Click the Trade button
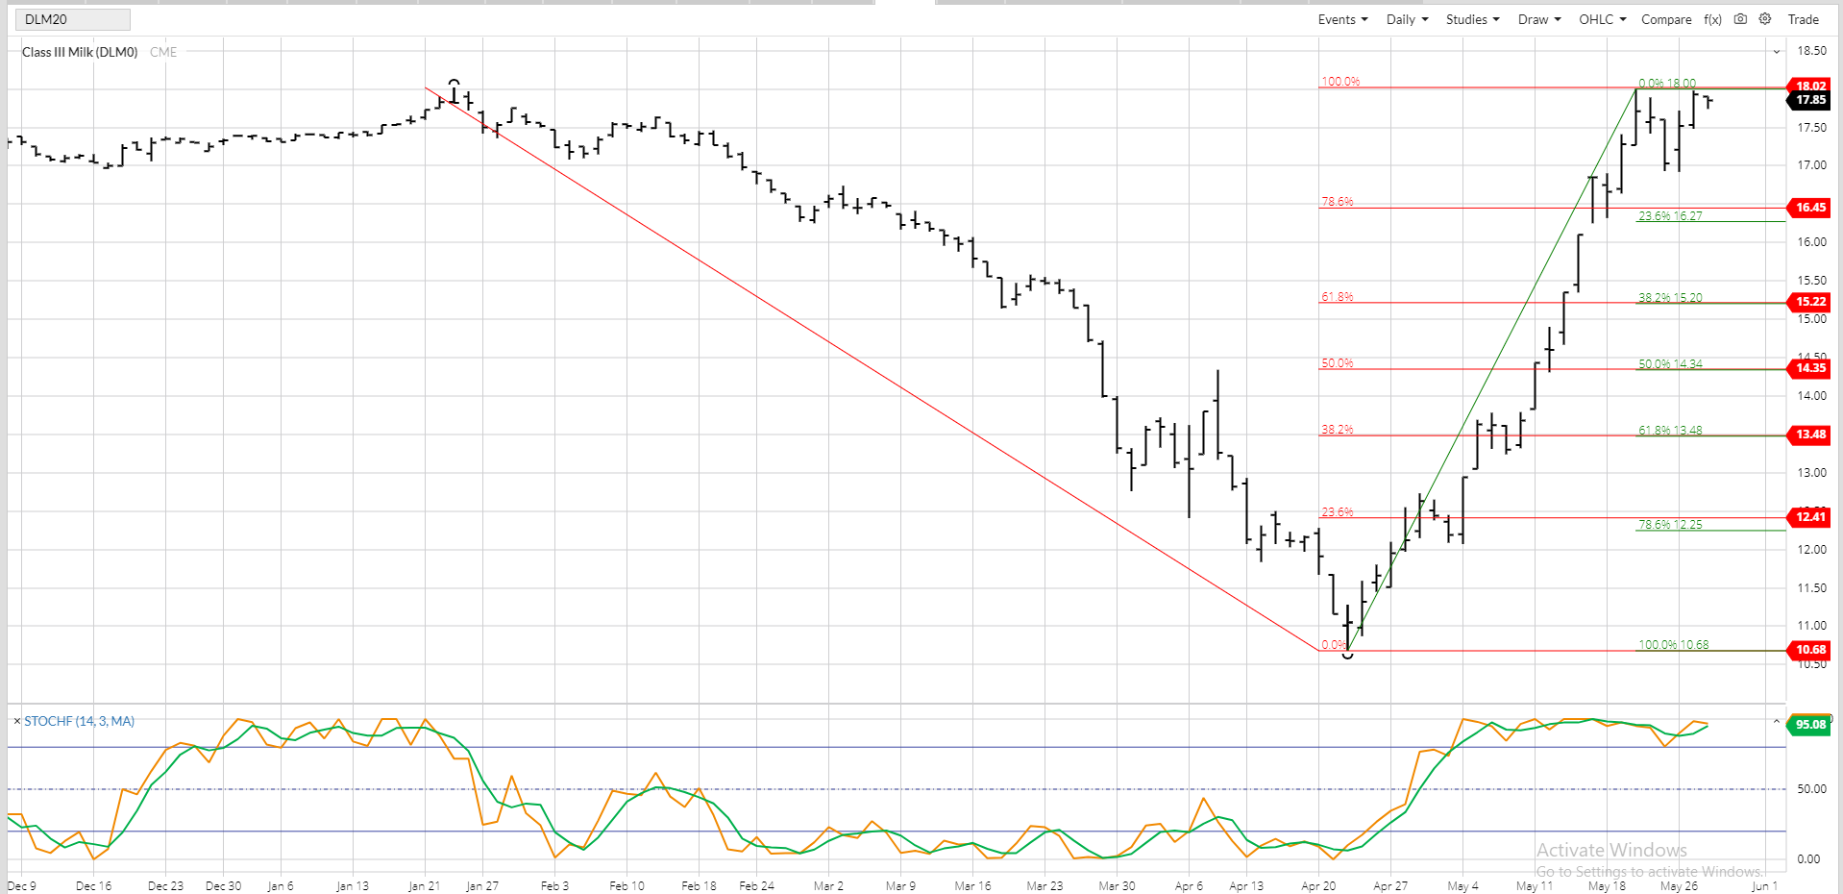The height and width of the screenshot is (894, 1843). click(x=1803, y=19)
